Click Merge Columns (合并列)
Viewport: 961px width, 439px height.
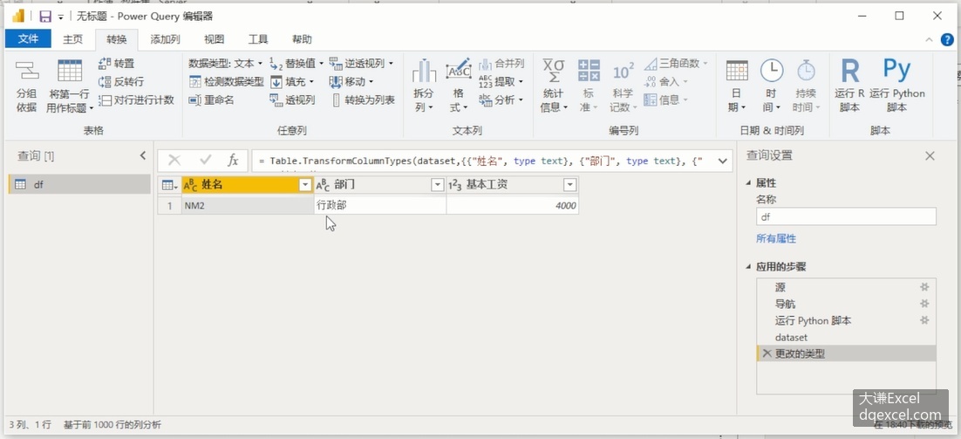[x=501, y=63]
